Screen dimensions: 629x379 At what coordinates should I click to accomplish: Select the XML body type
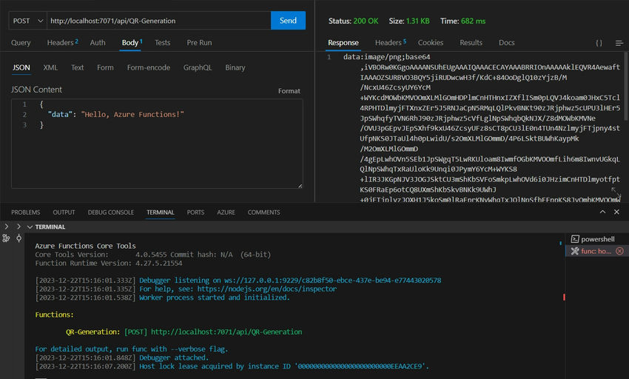tap(50, 67)
